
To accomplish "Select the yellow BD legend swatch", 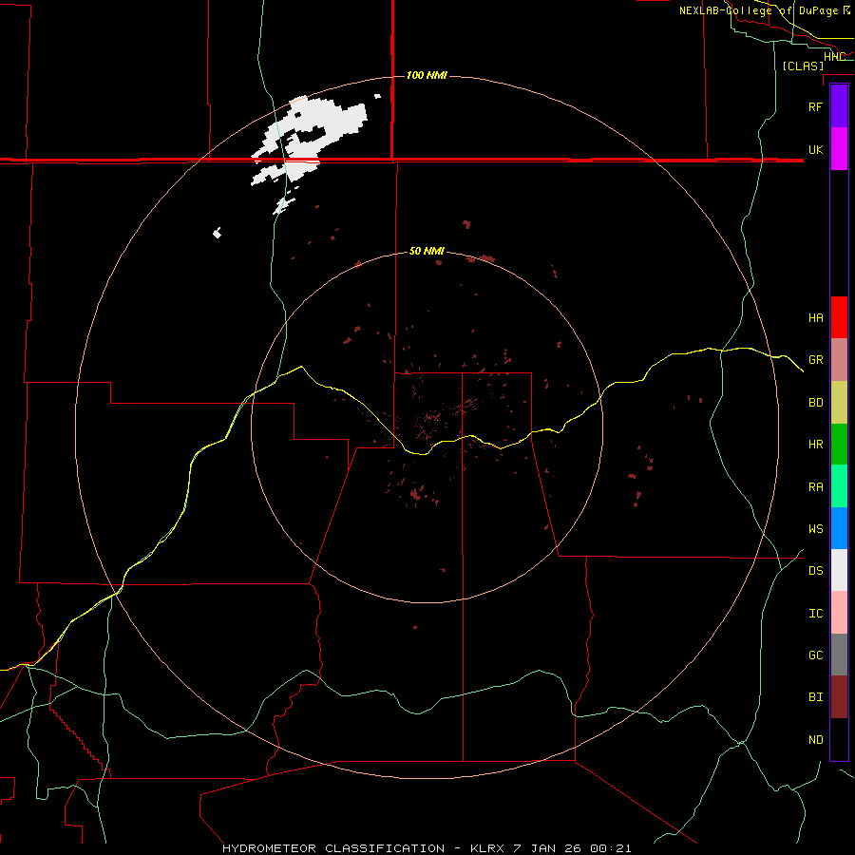I will click(839, 403).
